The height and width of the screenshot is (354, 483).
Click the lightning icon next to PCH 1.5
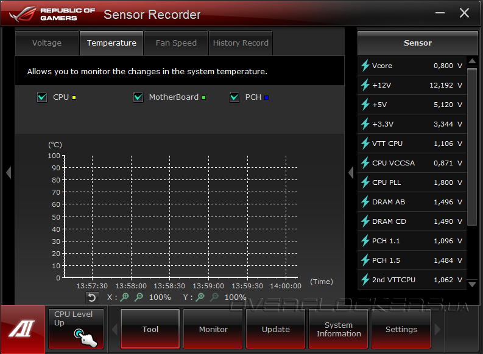tap(365, 260)
